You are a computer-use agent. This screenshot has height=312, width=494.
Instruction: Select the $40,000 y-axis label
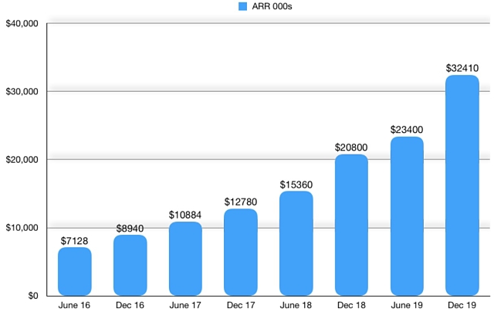click(22, 24)
